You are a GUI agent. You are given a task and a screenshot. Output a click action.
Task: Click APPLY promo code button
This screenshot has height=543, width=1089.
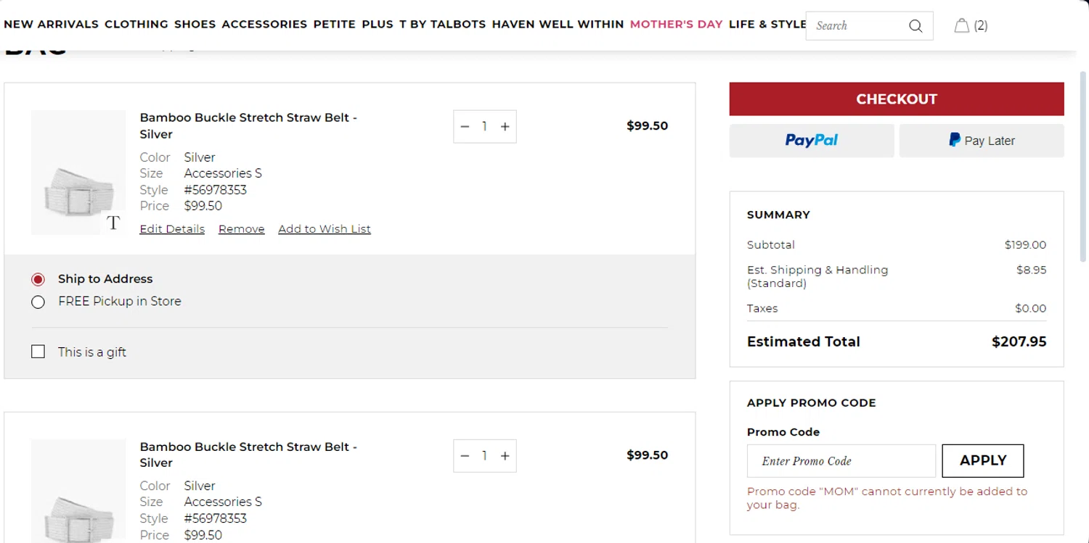(983, 461)
